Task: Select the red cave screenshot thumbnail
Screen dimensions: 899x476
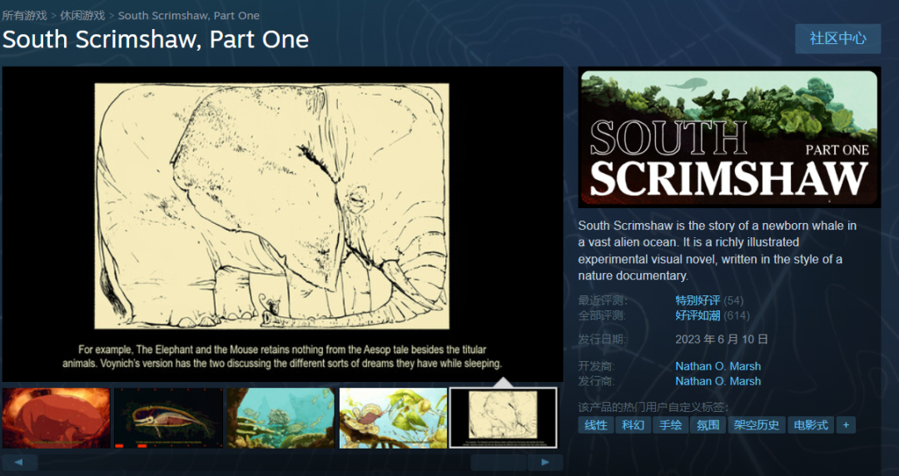Action: pyautogui.click(x=57, y=418)
